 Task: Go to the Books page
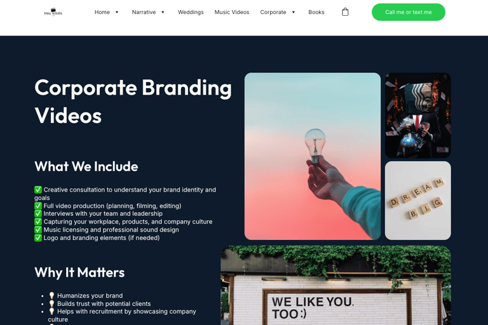(x=316, y=12)
